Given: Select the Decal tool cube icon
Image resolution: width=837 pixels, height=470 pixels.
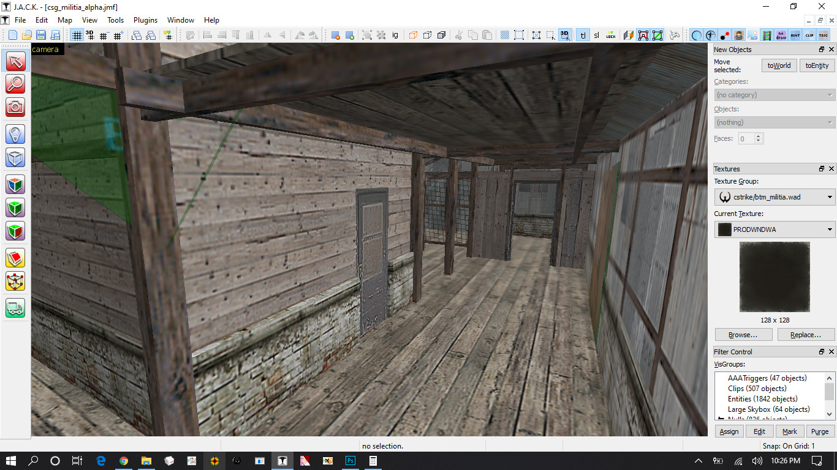Looking at the screenshot, I should click(15, 231).
